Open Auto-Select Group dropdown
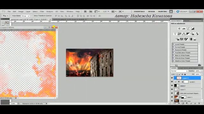The height and width of the screenshot is (114, 204). coord(25,16)
